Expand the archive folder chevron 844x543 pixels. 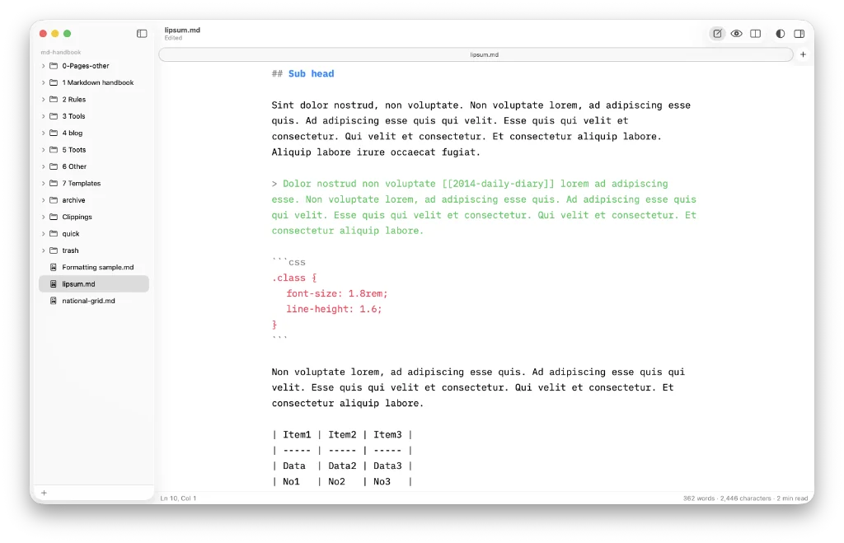(x=43, y=200)
